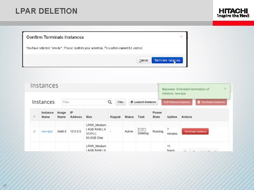Open the new-lpar instance link

47,131
